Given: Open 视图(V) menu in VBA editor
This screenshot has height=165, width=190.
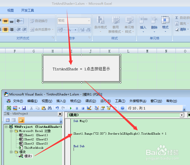Looking at the screenshot, I should pos(47,101).
